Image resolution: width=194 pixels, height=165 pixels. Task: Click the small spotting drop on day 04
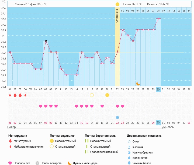pyautogui.click(x=25, y=95)
